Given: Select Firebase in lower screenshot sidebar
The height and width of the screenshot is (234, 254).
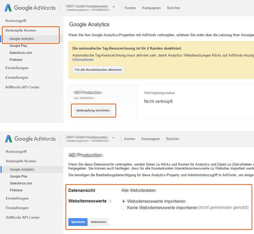Looking at the screenshot, I should click(16, 190).
